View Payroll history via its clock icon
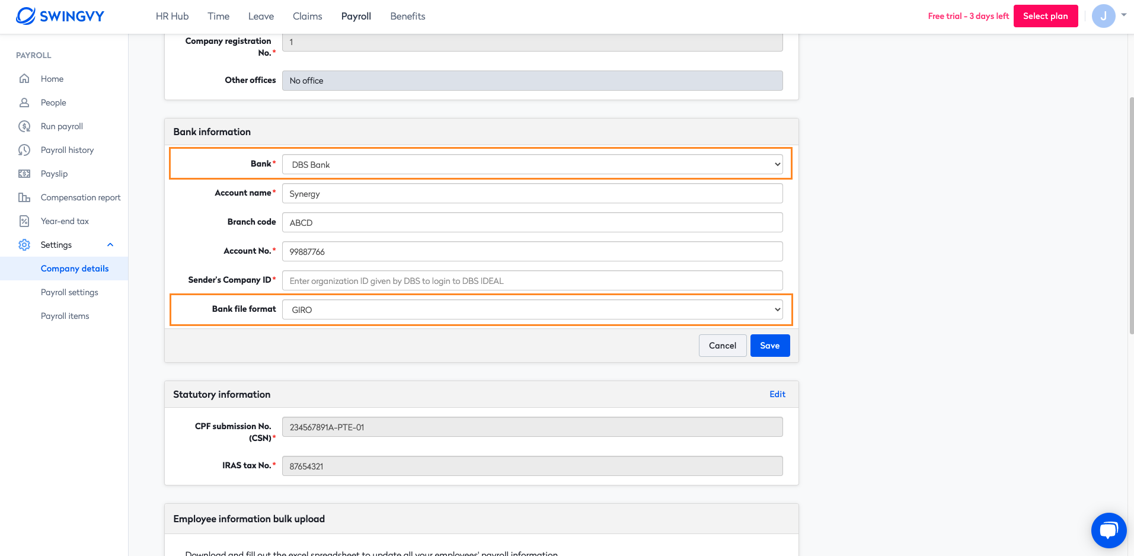This screenshot has width=1134, height=556. [24, 149]
